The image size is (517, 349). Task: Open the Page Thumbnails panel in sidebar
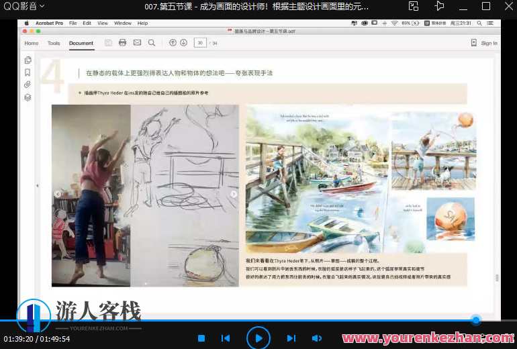click(28, 60)
